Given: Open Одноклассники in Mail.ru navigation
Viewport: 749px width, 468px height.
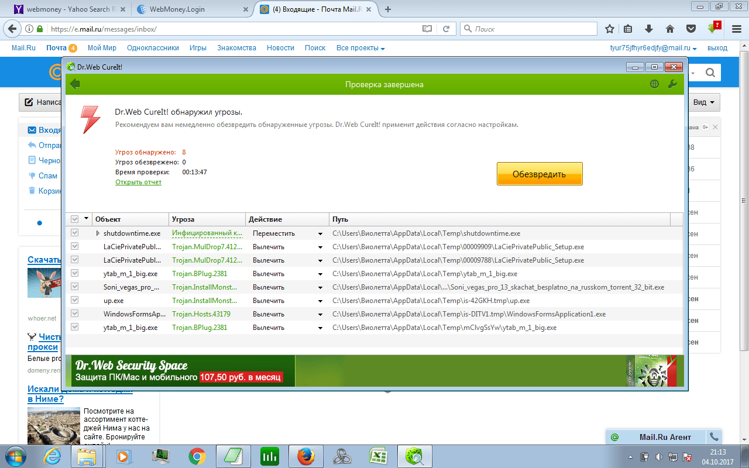Looking at the screenshot, I should pyautogui.click(x=153, y=48).
